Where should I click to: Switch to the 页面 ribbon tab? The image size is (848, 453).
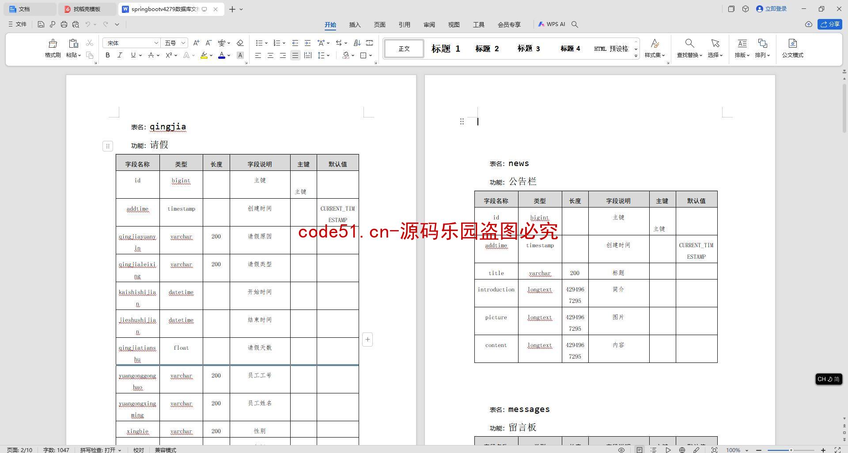click(x=379, y=25)
